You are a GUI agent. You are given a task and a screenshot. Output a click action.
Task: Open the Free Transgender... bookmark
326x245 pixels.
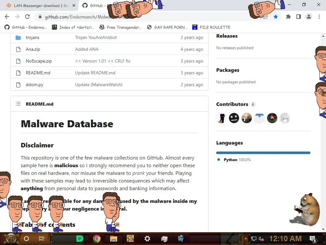point(121,27)
